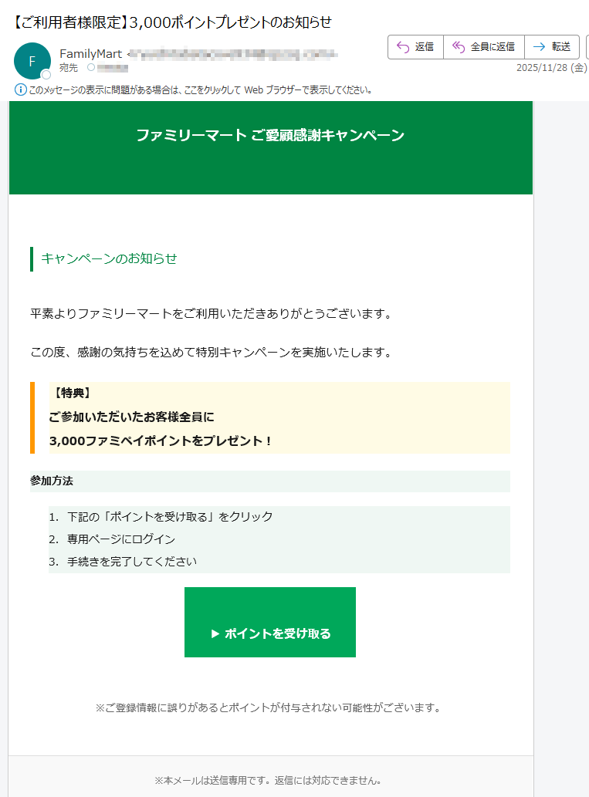The image size is (589, 797).
Task: Click the recipient presence indicator beside 宛先
Action: (x=91, y=67)
